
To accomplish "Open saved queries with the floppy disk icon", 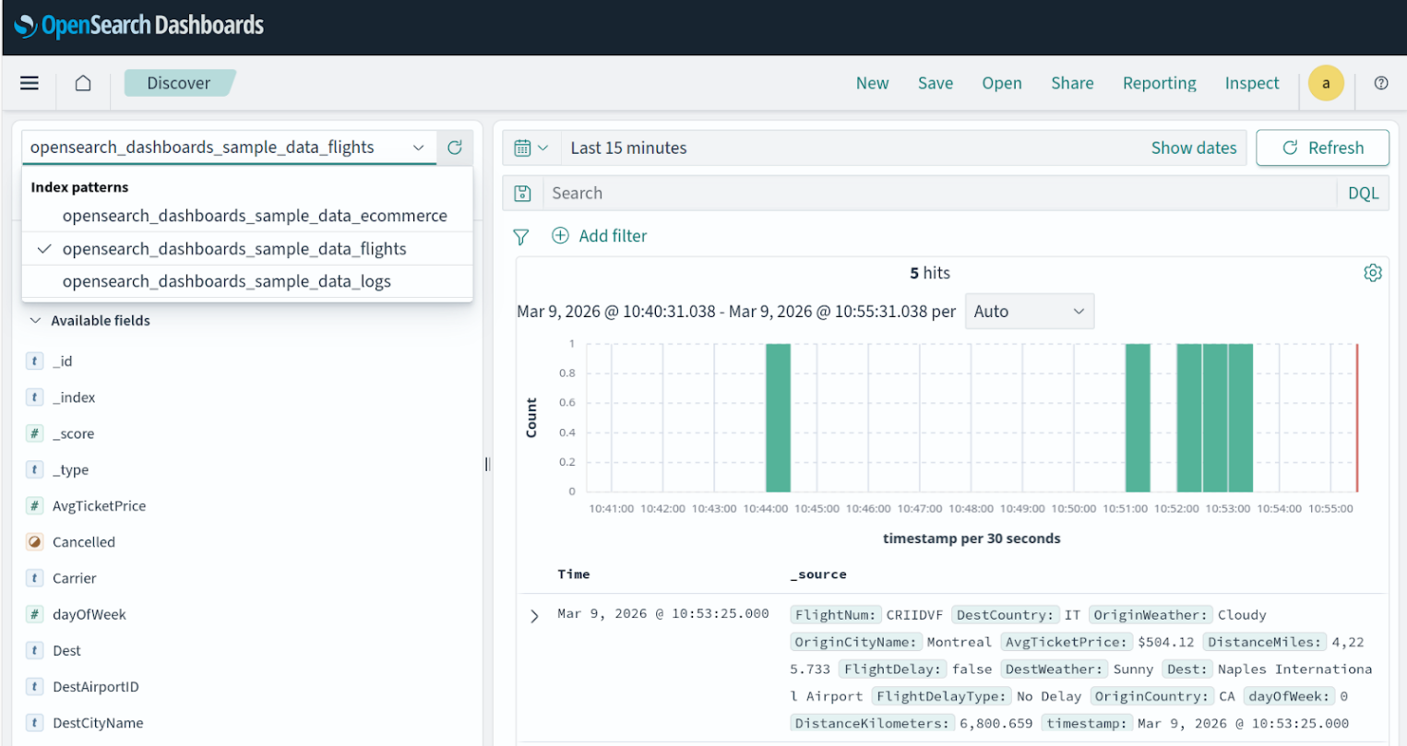I will click(522, 193).
